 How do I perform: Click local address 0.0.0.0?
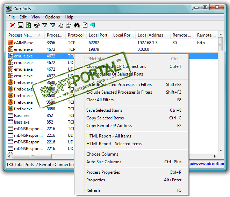(x=143, y=49)
